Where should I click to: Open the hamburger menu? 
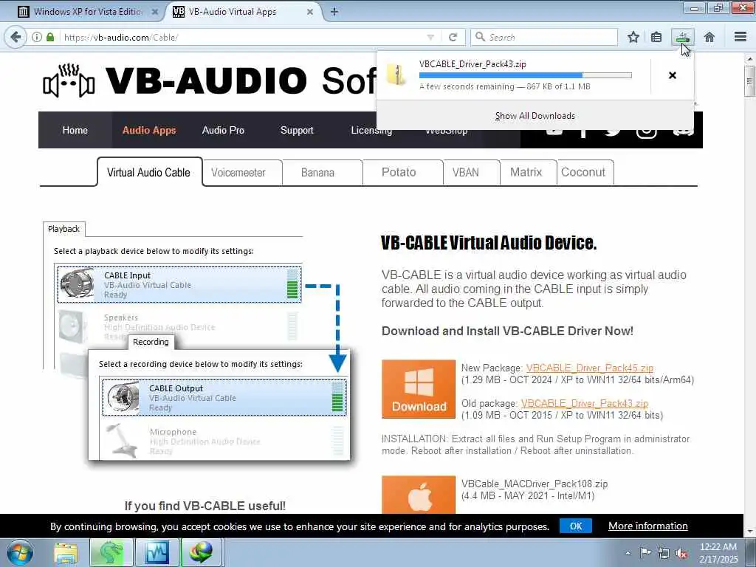[x=740, y=37]
